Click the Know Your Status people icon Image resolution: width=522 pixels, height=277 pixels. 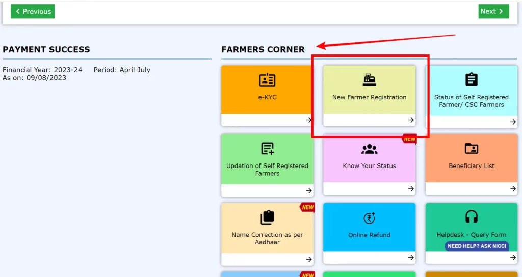pos(369,149)
